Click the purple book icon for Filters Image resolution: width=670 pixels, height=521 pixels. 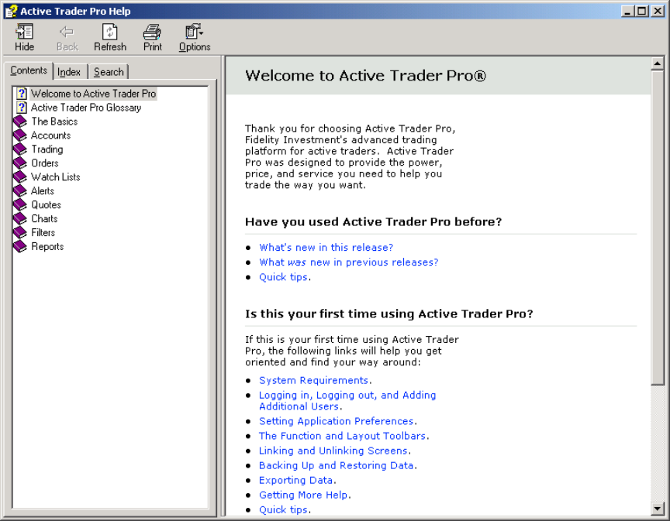20,232
